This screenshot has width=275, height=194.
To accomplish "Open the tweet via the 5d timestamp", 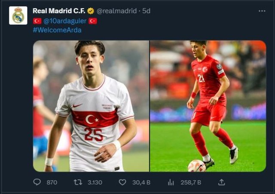I will 147,11.
